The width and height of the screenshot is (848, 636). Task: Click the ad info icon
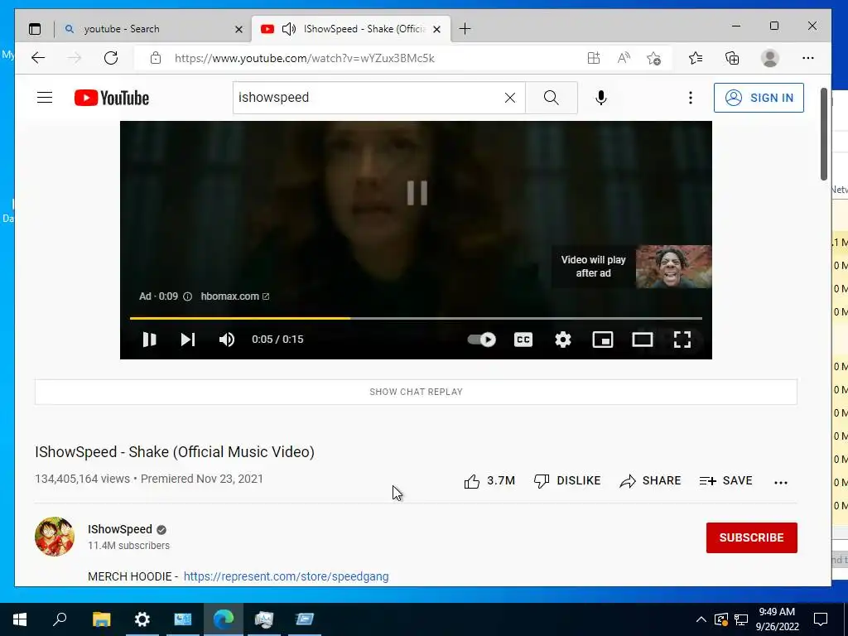(x=187, y=296)
